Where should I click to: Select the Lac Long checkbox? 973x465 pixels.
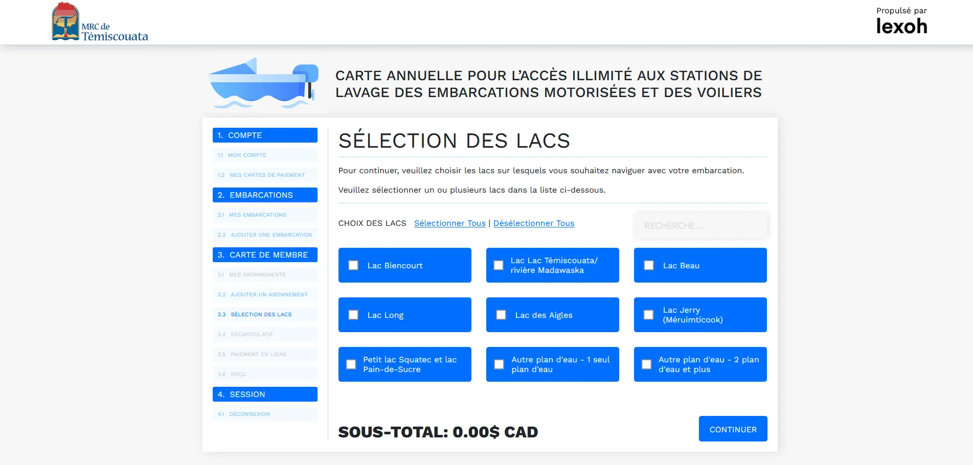(x=353, y=315)
